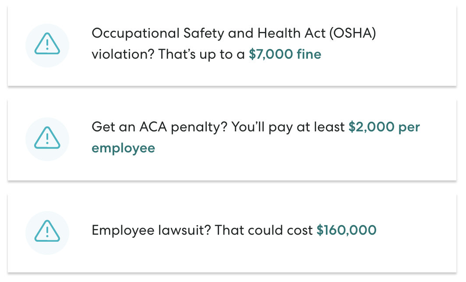Click the warning triangle icon beside the OSHA violation text

tap(47, 44)
